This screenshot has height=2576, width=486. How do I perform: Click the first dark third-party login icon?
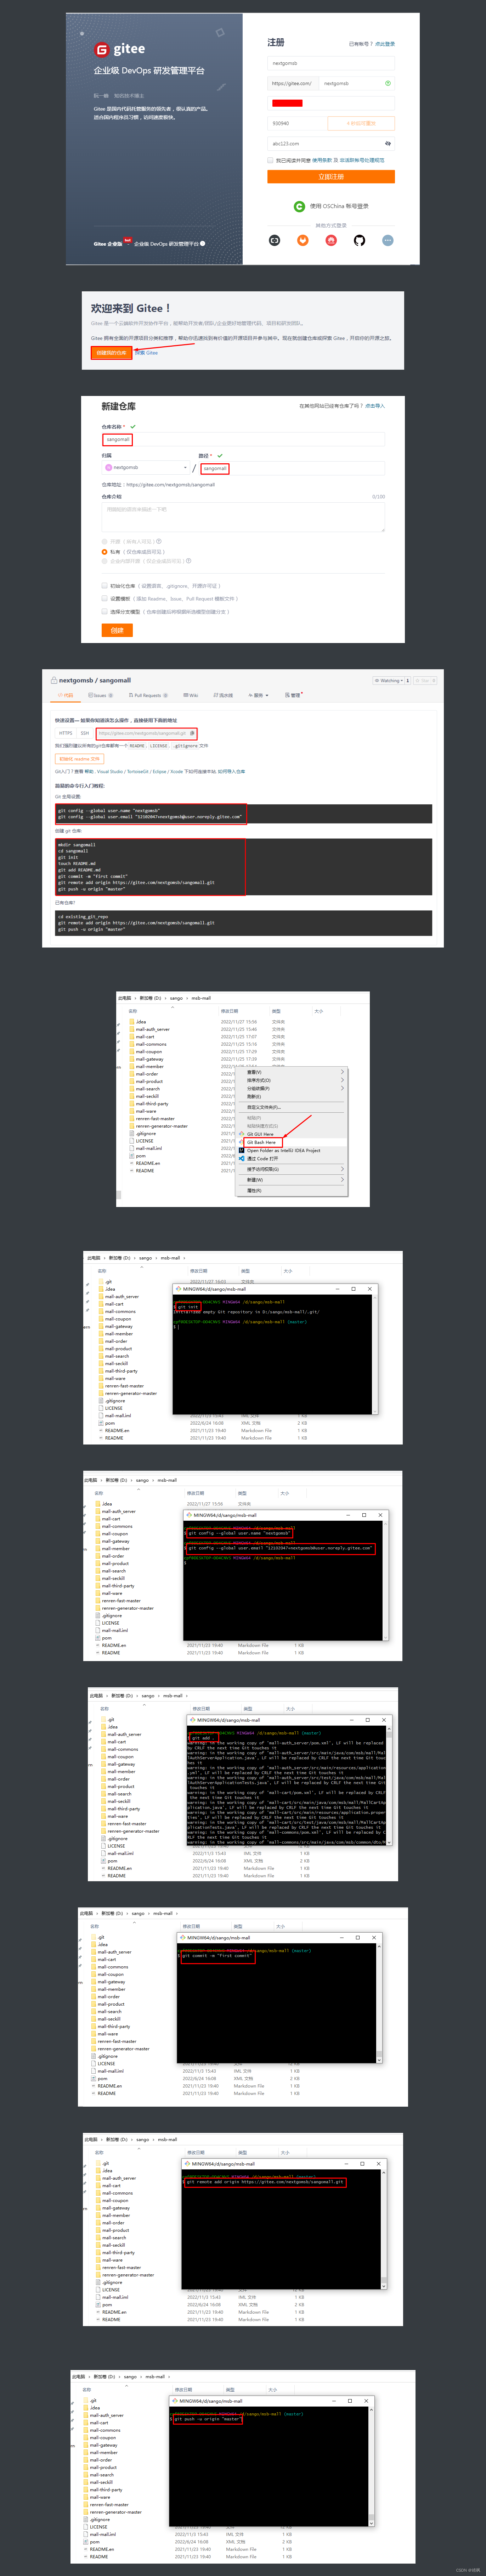coord(274,240)
